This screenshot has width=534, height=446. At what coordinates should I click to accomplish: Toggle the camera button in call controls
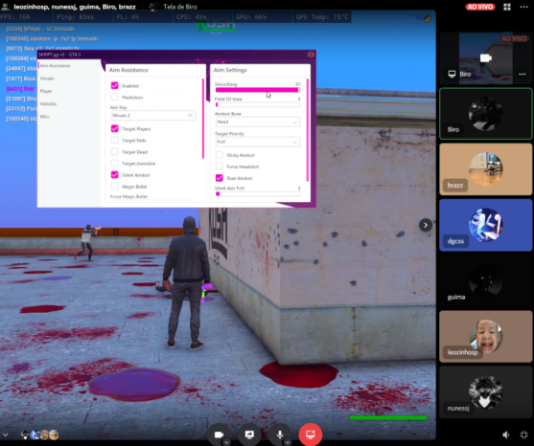coord(219,435)
